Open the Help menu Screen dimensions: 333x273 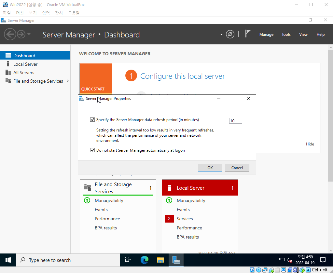(321, 34)
